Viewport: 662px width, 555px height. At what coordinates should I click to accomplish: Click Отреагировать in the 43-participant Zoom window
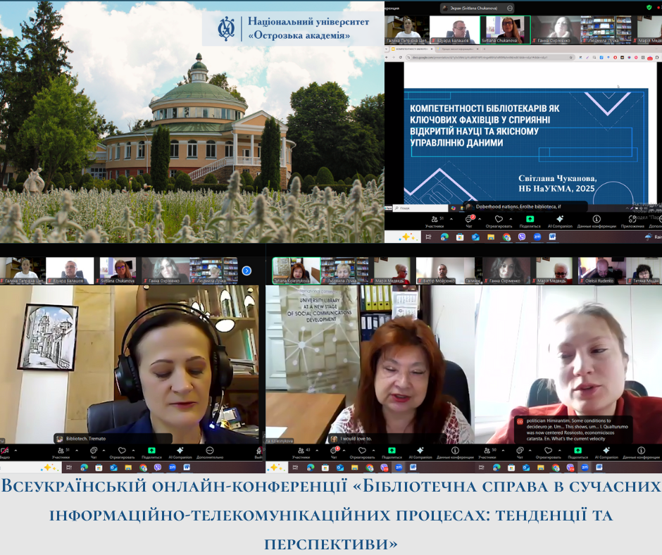362,452
